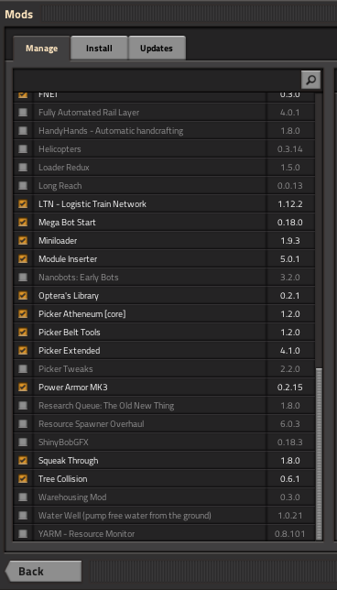Select the Picker Belt Tools name
The image size is (337, 590).
[x=70, y=333]
